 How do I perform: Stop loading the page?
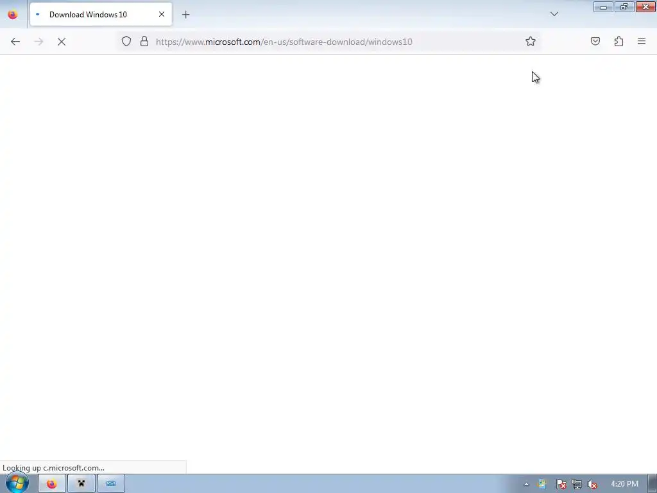click(62, 42)
